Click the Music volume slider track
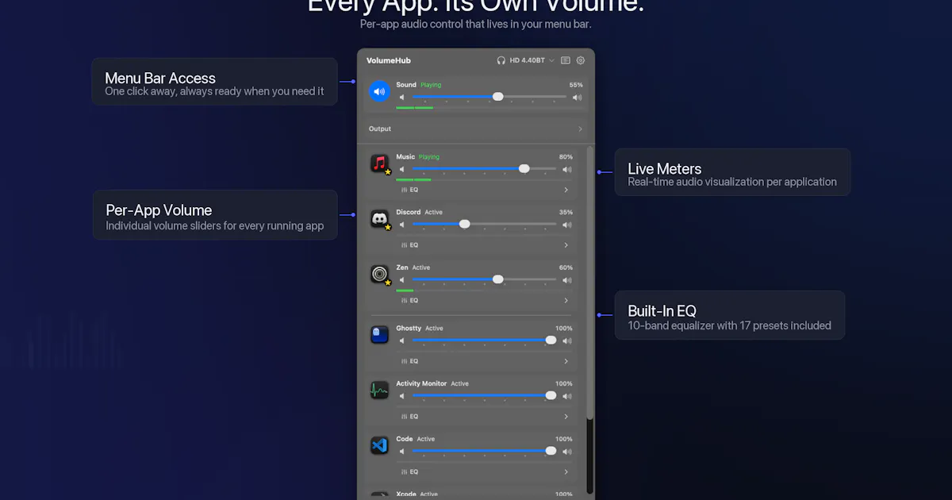This screenshot has height=500, width=952. 484,169
